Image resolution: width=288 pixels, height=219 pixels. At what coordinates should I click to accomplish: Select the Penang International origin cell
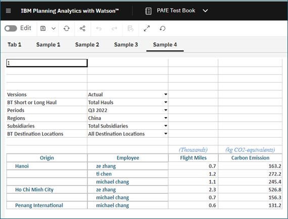click(47, 205)
